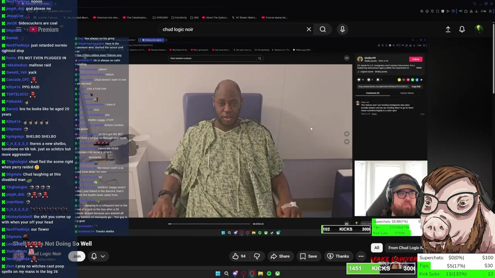This screenshot has width=495, height=278.
Task: Open Spotify from the taskbar
Action: pyautogui.click(x=269, y=274)
